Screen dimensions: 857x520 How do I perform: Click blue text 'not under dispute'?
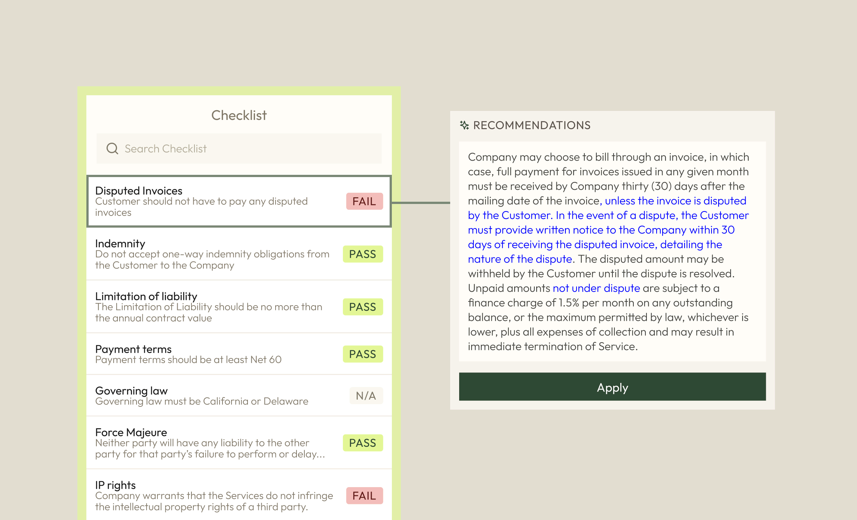(596, 288)
